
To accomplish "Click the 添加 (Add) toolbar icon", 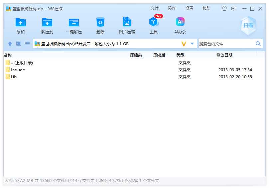I will pyautogui.click(x=21, y=22).
